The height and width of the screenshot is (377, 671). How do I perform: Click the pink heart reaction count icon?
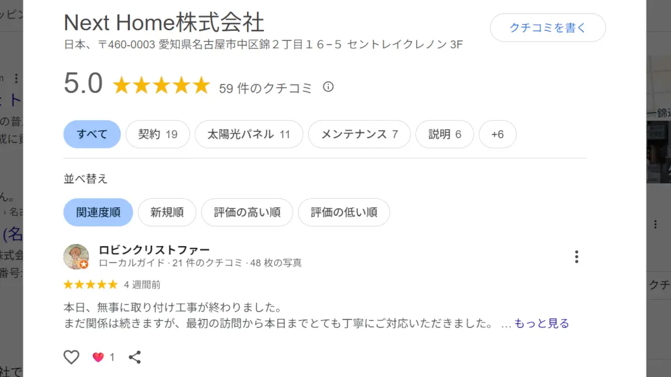point(98,357)
